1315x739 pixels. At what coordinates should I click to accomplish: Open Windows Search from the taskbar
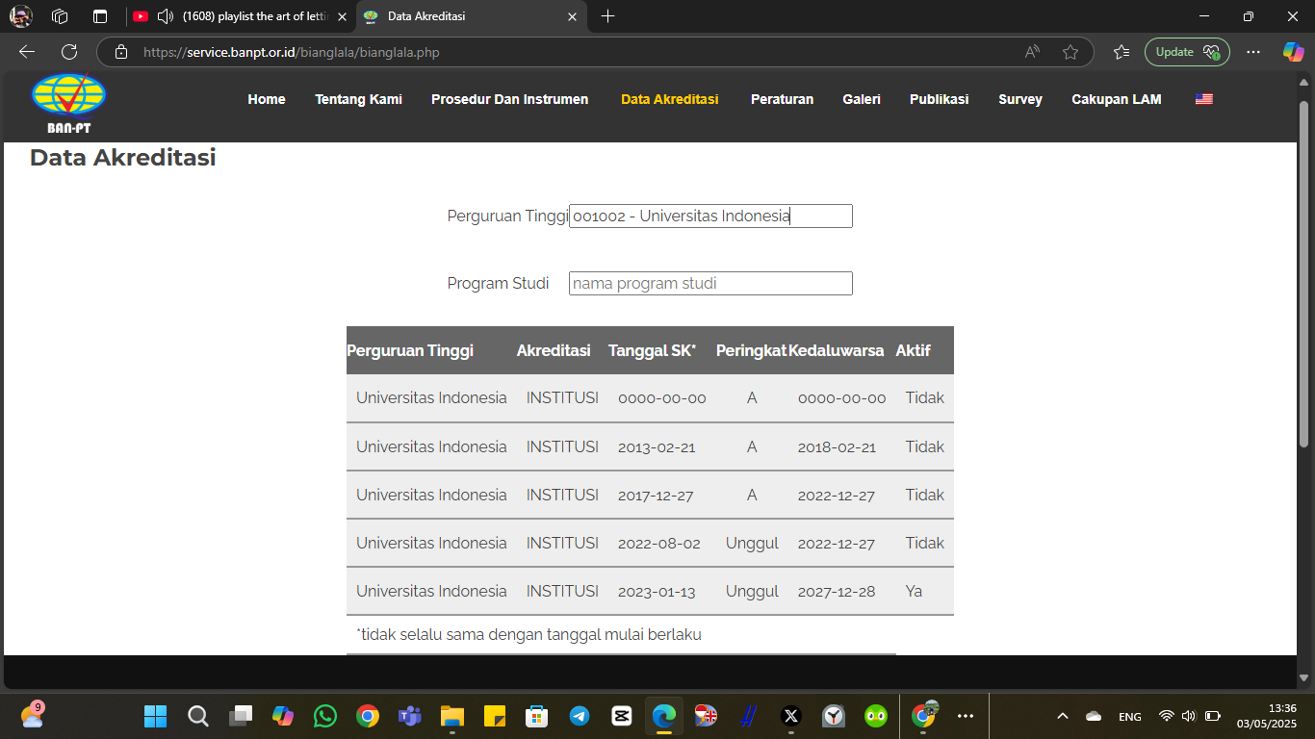(197, 716)
